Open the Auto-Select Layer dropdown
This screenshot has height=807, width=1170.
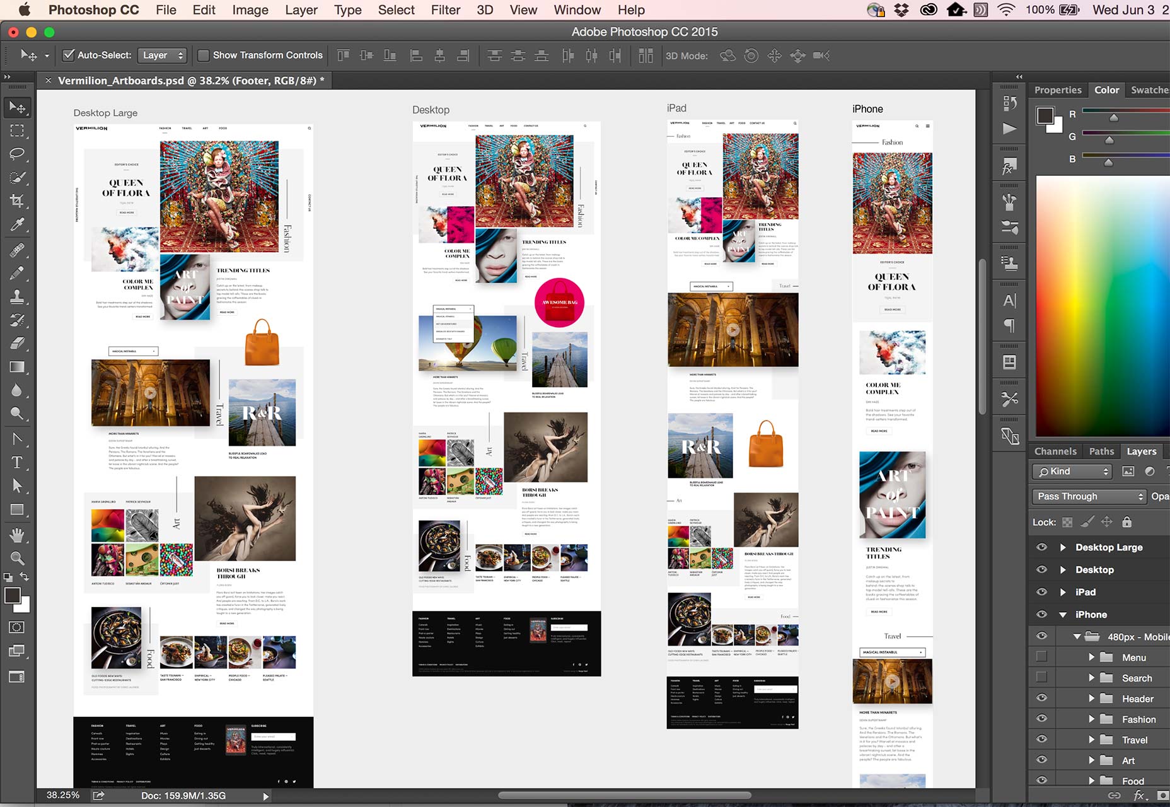(x=162, y=55)
